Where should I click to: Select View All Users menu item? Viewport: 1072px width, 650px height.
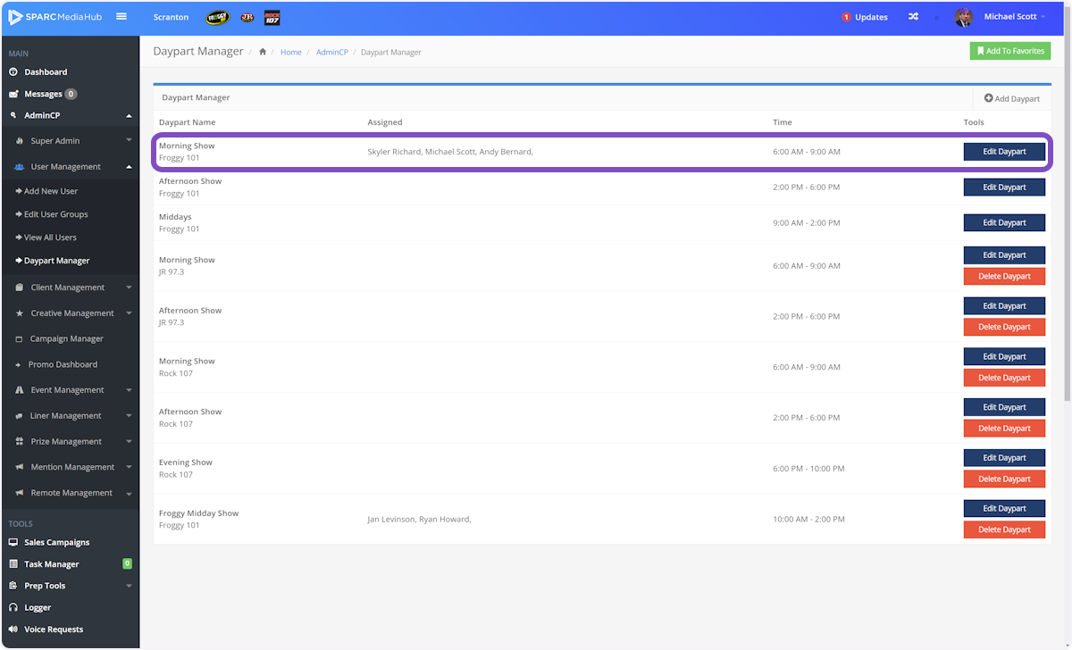(x=50, y=237)
